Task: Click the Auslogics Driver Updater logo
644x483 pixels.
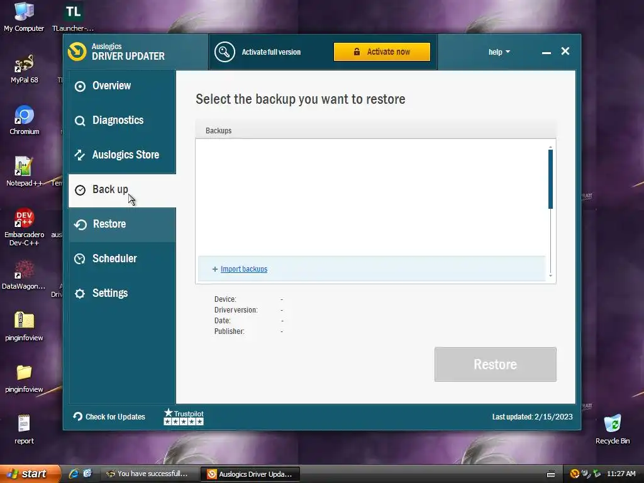Action: 77,52
